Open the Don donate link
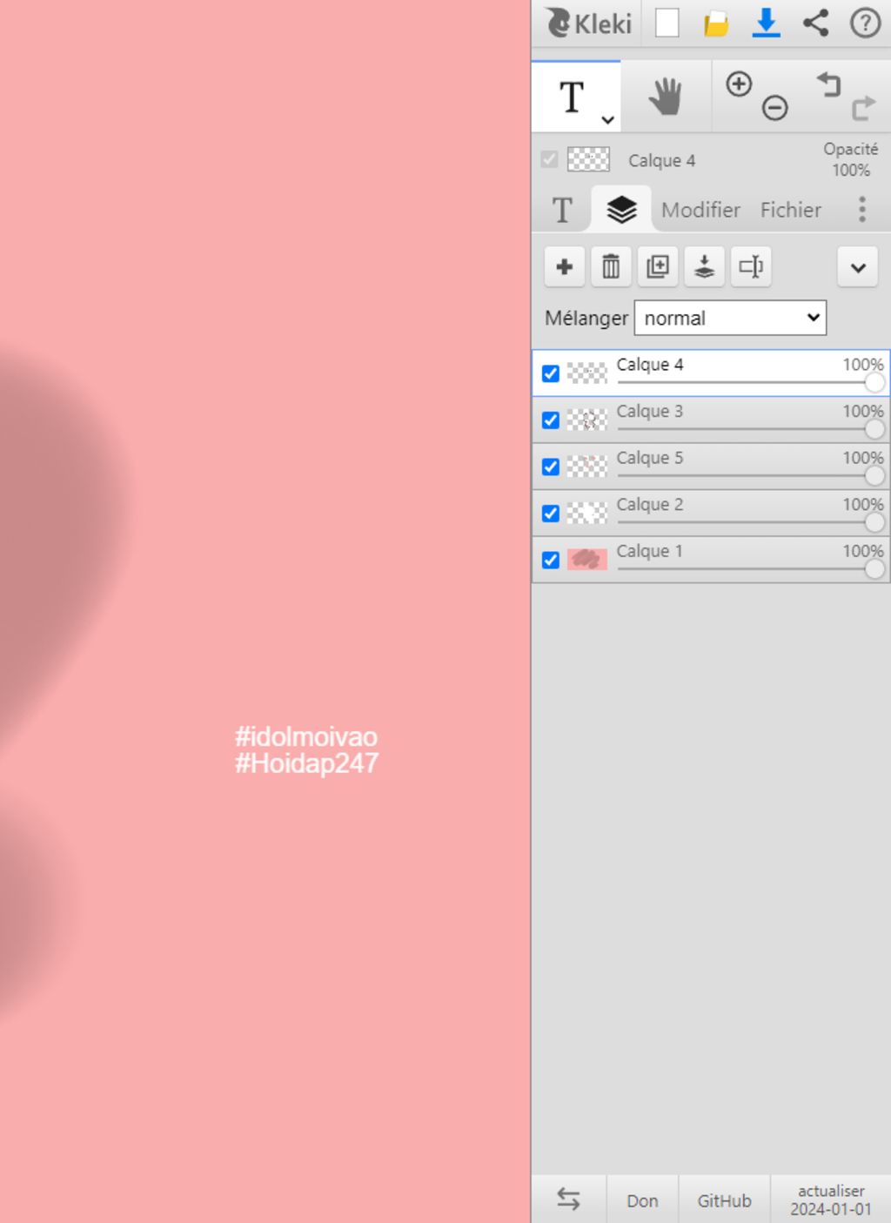This screenshot has height=1223, width=891. (642, 1200)
